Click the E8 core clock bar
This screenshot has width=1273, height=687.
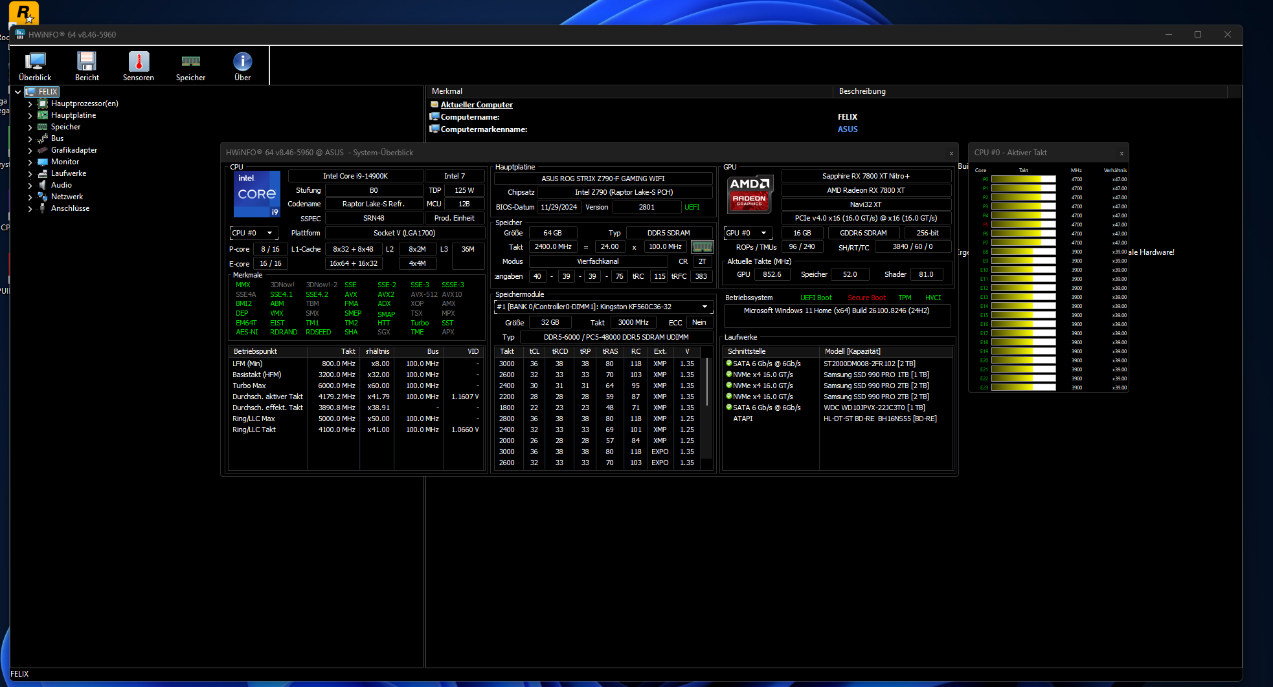click(x=1023, y=252)
